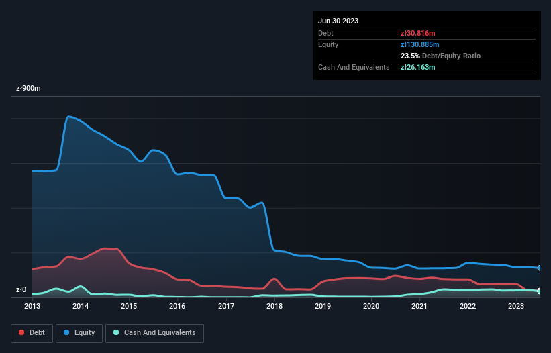Click the red Debt legend dot
Image resolution: width=551 pixels, height=353 pixels.
click(21, 332)
